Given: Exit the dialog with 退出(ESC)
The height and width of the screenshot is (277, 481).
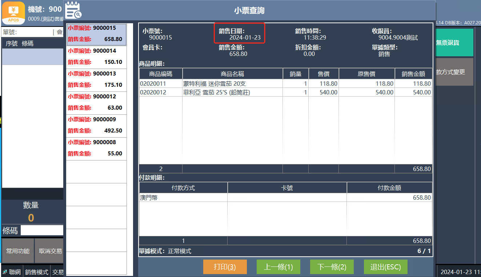Looking at the screenshot, I should point(385,267).
